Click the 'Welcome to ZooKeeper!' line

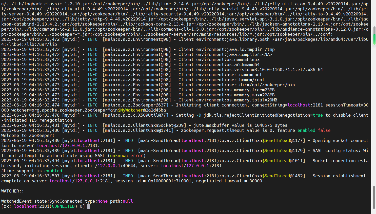click(28, 135)
